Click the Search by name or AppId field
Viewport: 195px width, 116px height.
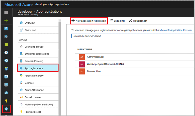pos(133,36)
